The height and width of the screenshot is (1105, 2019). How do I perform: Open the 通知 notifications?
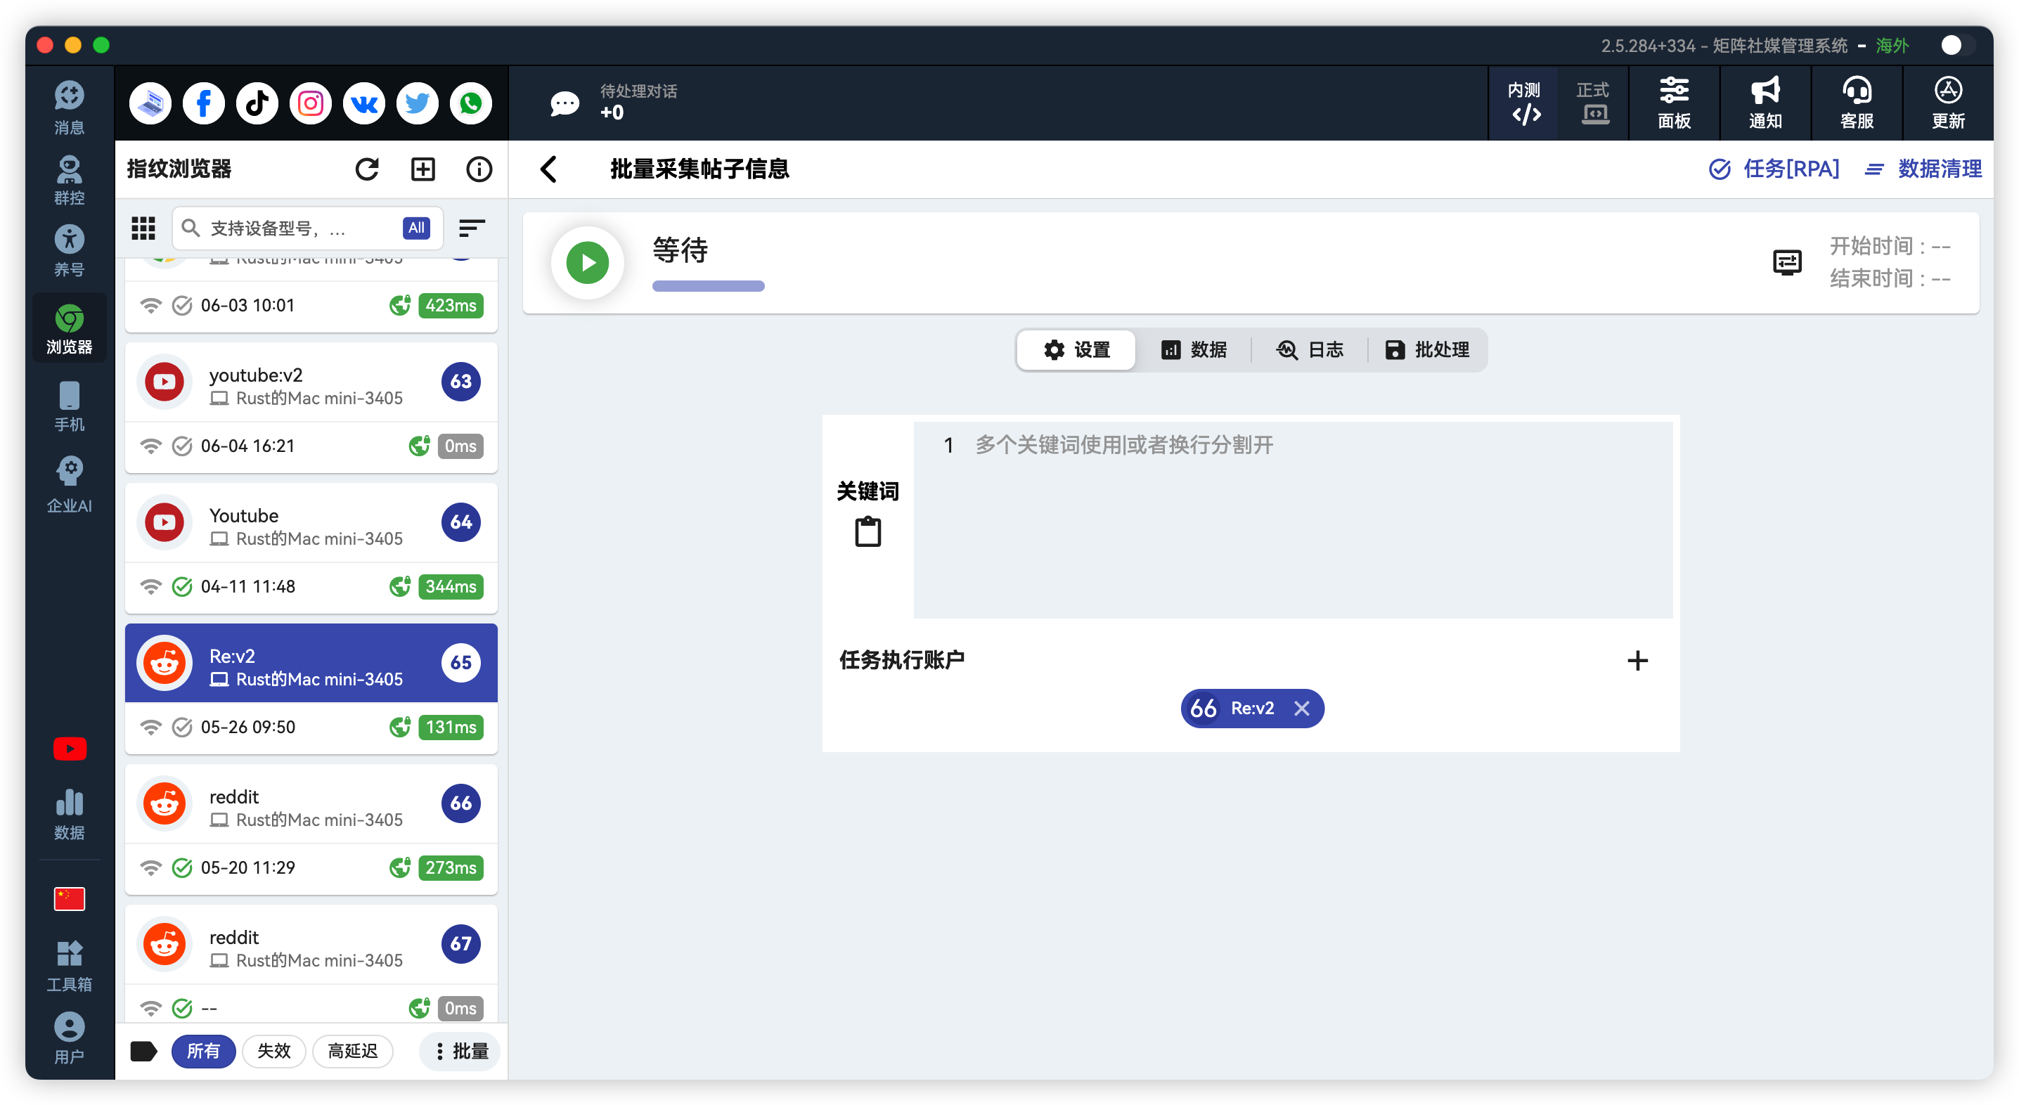point(1765,103)
